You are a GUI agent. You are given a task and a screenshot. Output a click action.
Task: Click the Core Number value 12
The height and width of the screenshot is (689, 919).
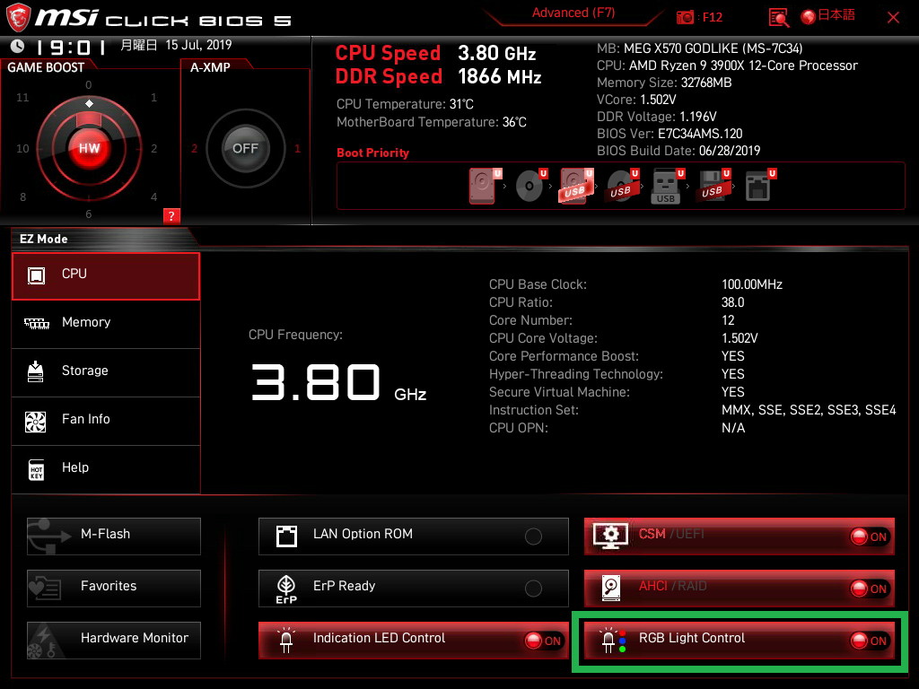728,320
